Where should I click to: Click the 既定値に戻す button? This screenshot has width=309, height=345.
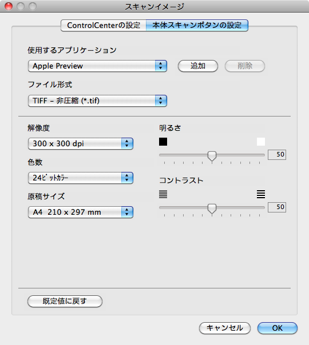pos(65,301)
